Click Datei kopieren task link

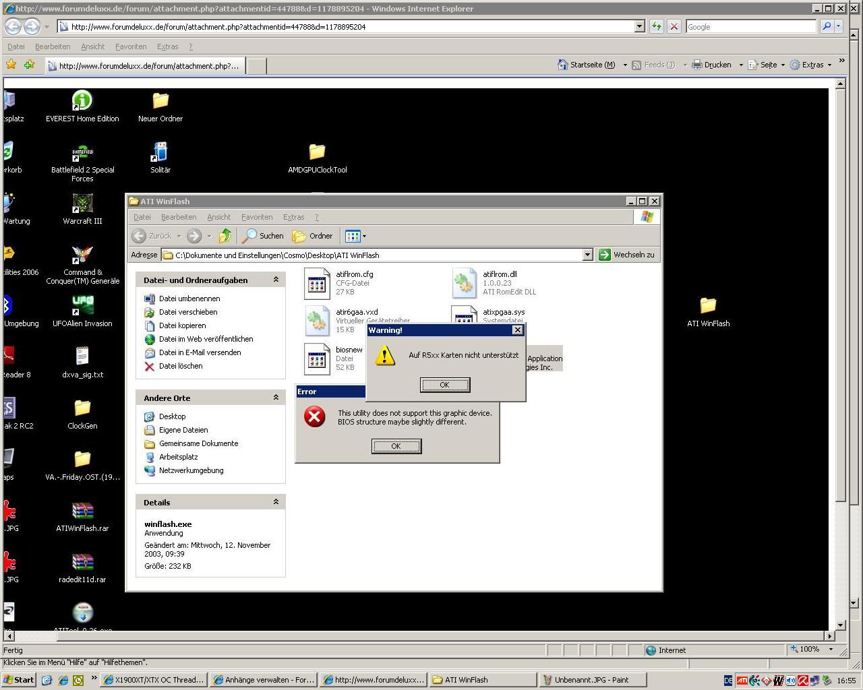click(183, 325)
